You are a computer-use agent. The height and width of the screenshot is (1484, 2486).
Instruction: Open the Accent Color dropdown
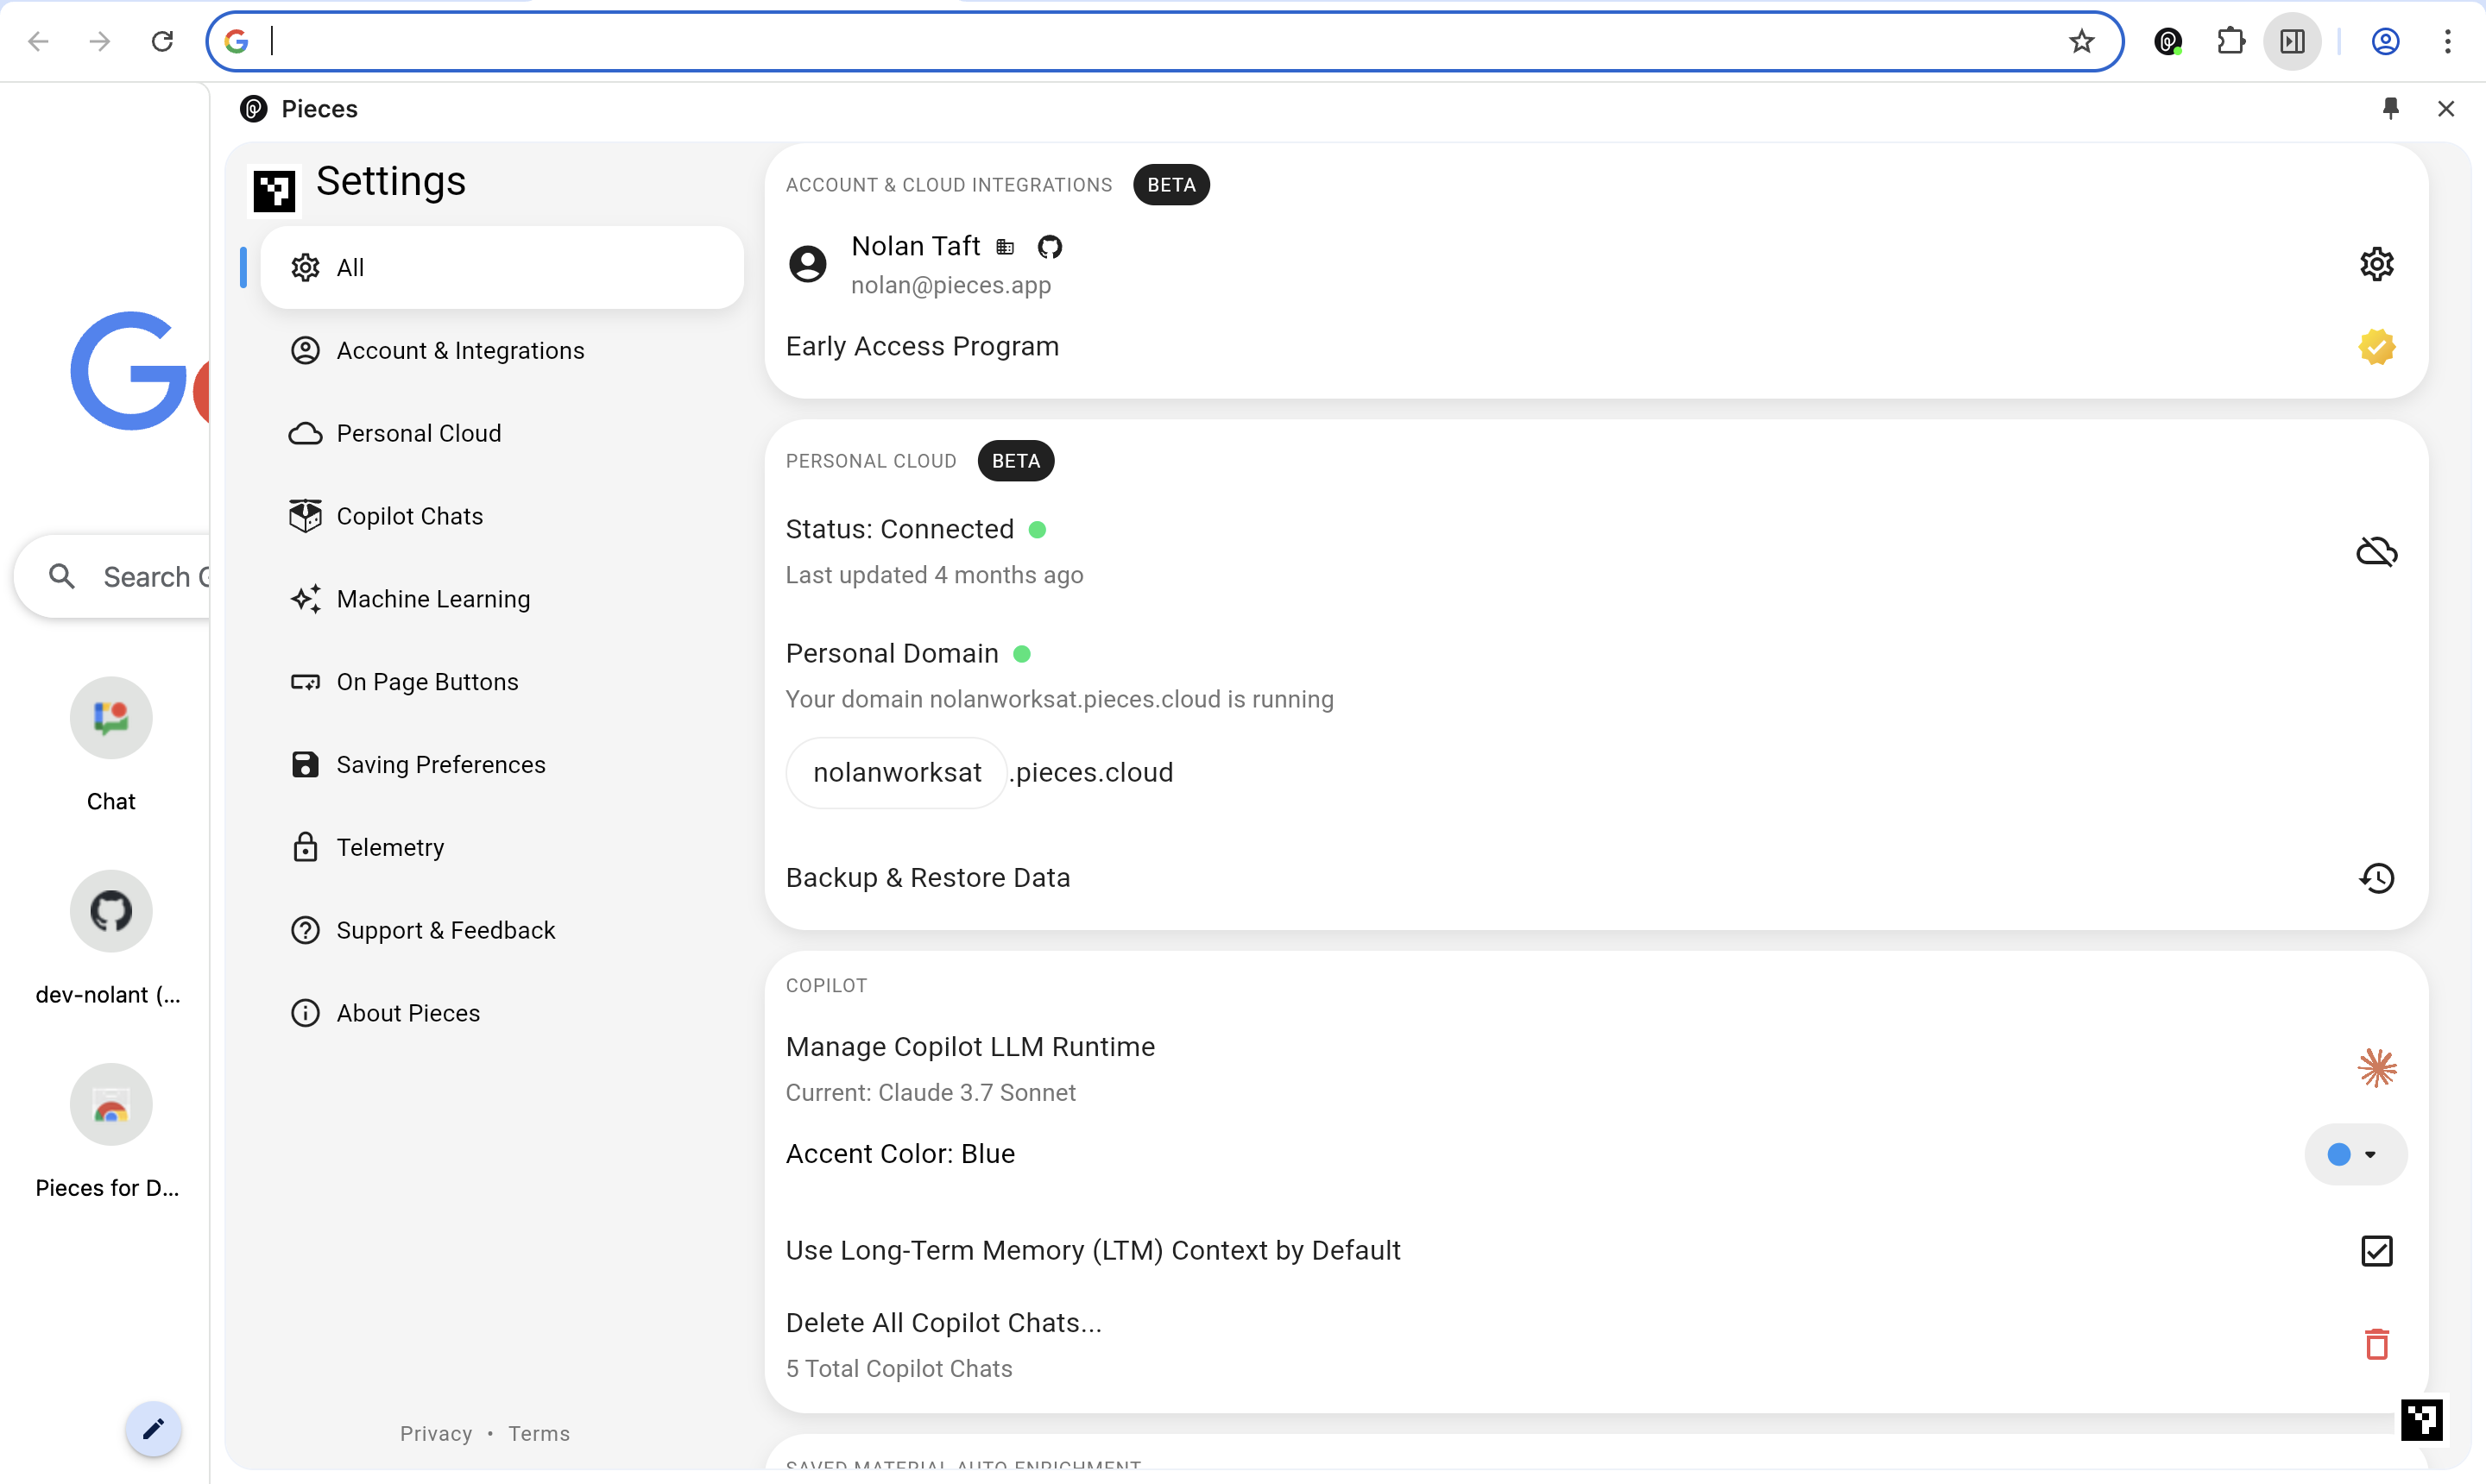point(2355,1154)
